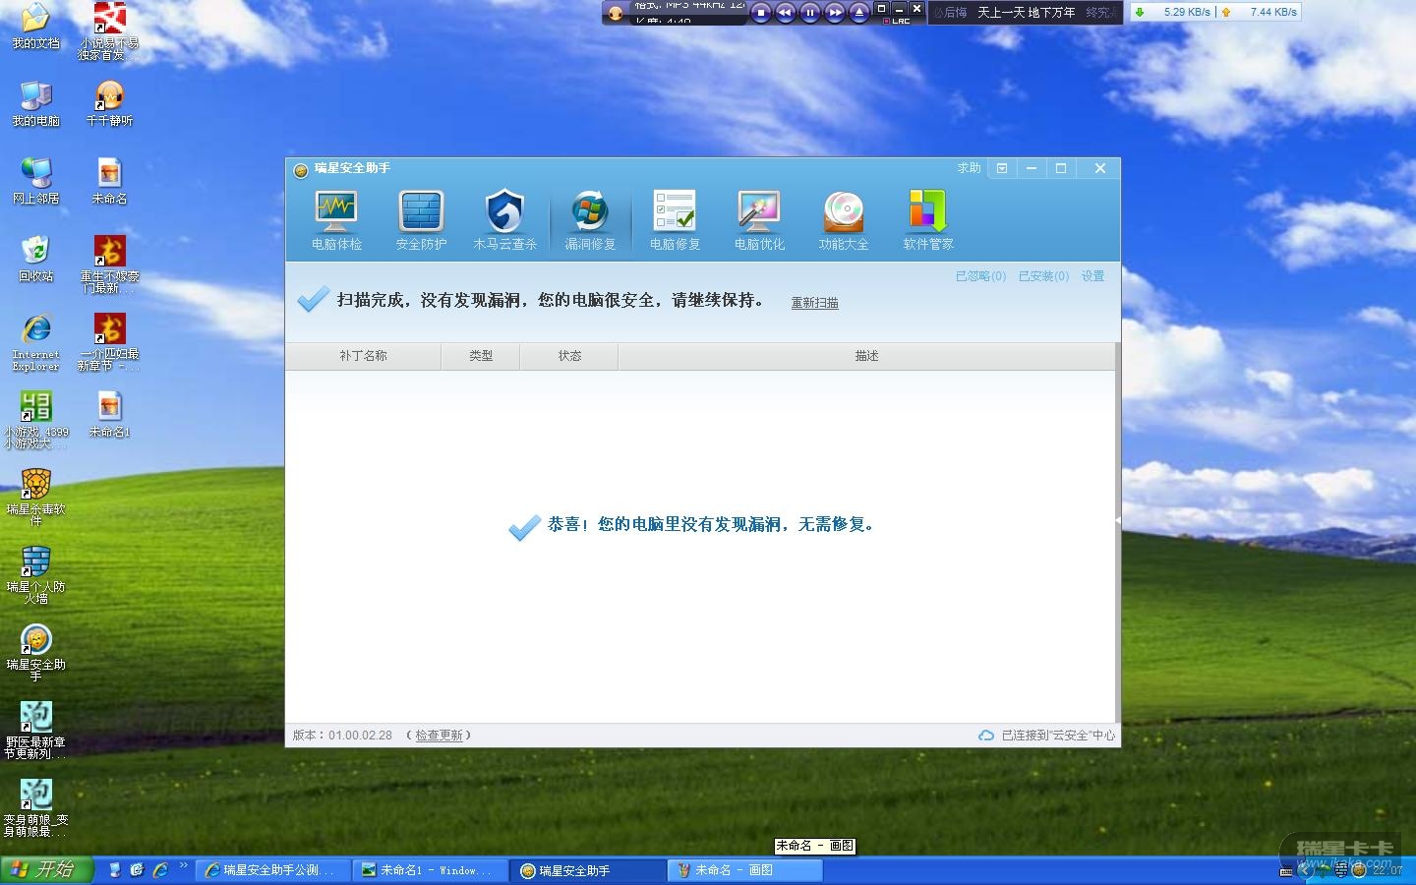Select the 网上邻居 desktop icon
Image resolution: width=1416 pixels, height=885 pixels.
[35, 181]
